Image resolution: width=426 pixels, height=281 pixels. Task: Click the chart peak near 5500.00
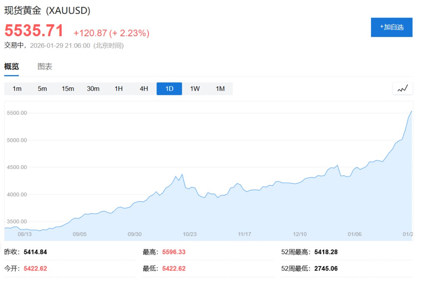(x=411, y=112)
